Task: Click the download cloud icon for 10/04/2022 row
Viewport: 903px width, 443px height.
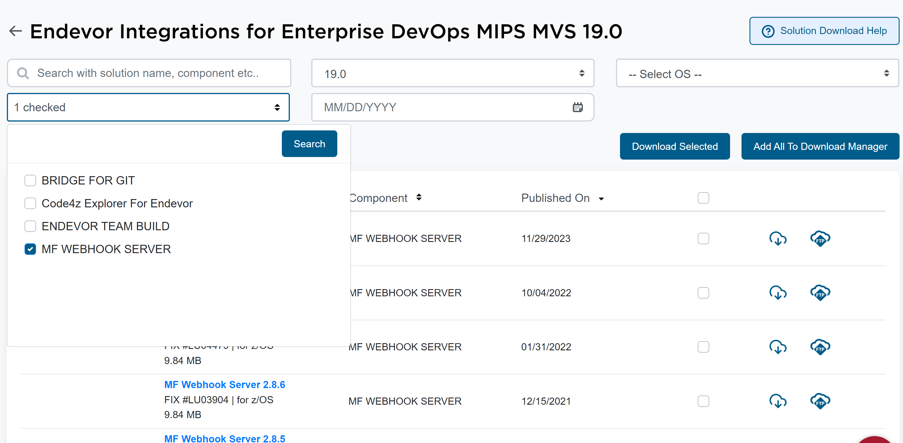Action: point(778,293)
